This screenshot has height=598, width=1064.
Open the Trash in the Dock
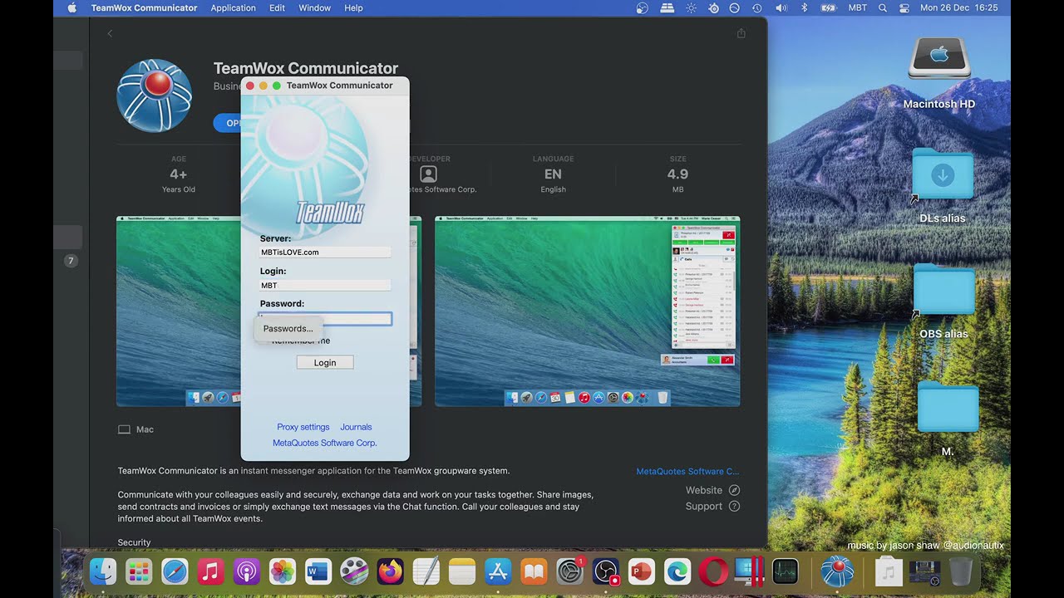(960, 571)
